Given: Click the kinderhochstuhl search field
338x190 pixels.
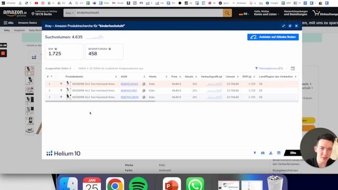Looking at the screenshot, I should click(x=149, y=13).
